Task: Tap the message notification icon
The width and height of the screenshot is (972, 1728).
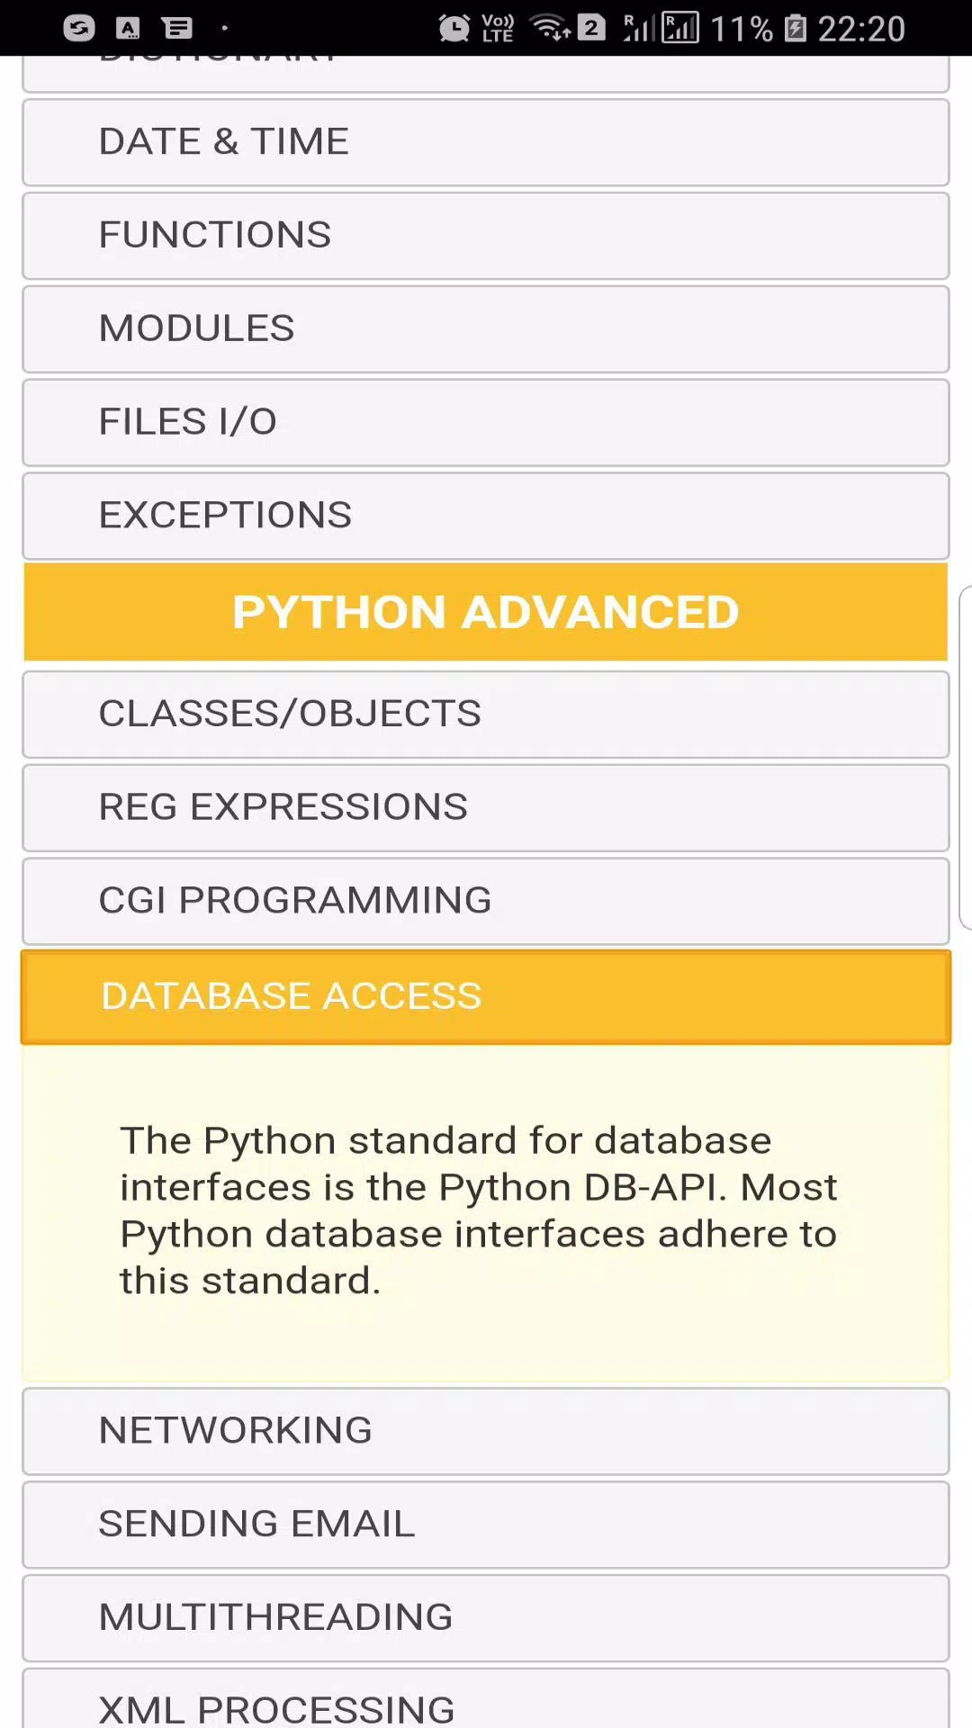Action: click(x=178, y=29)
